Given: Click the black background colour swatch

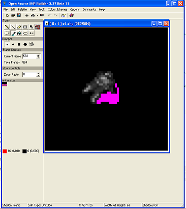Looking at the screenshot, I should (x=24, y=151).
